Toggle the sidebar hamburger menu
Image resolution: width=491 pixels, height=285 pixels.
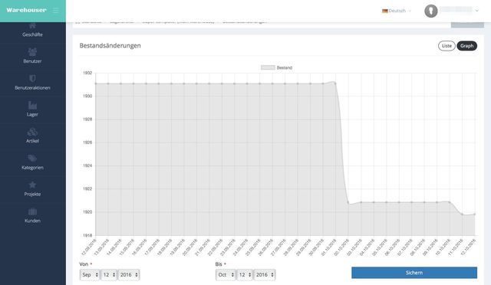[x=56, y=10]
